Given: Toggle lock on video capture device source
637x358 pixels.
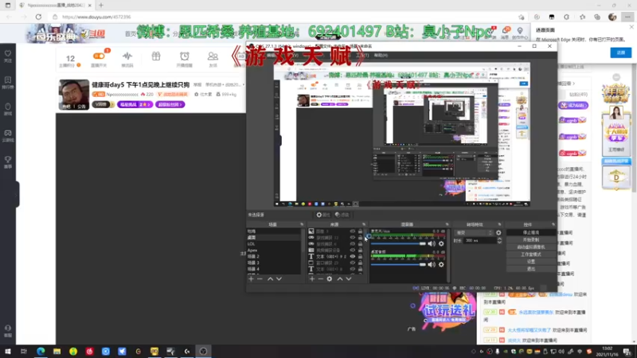Looking at the screenshot, I should click(x=360, y=250).
